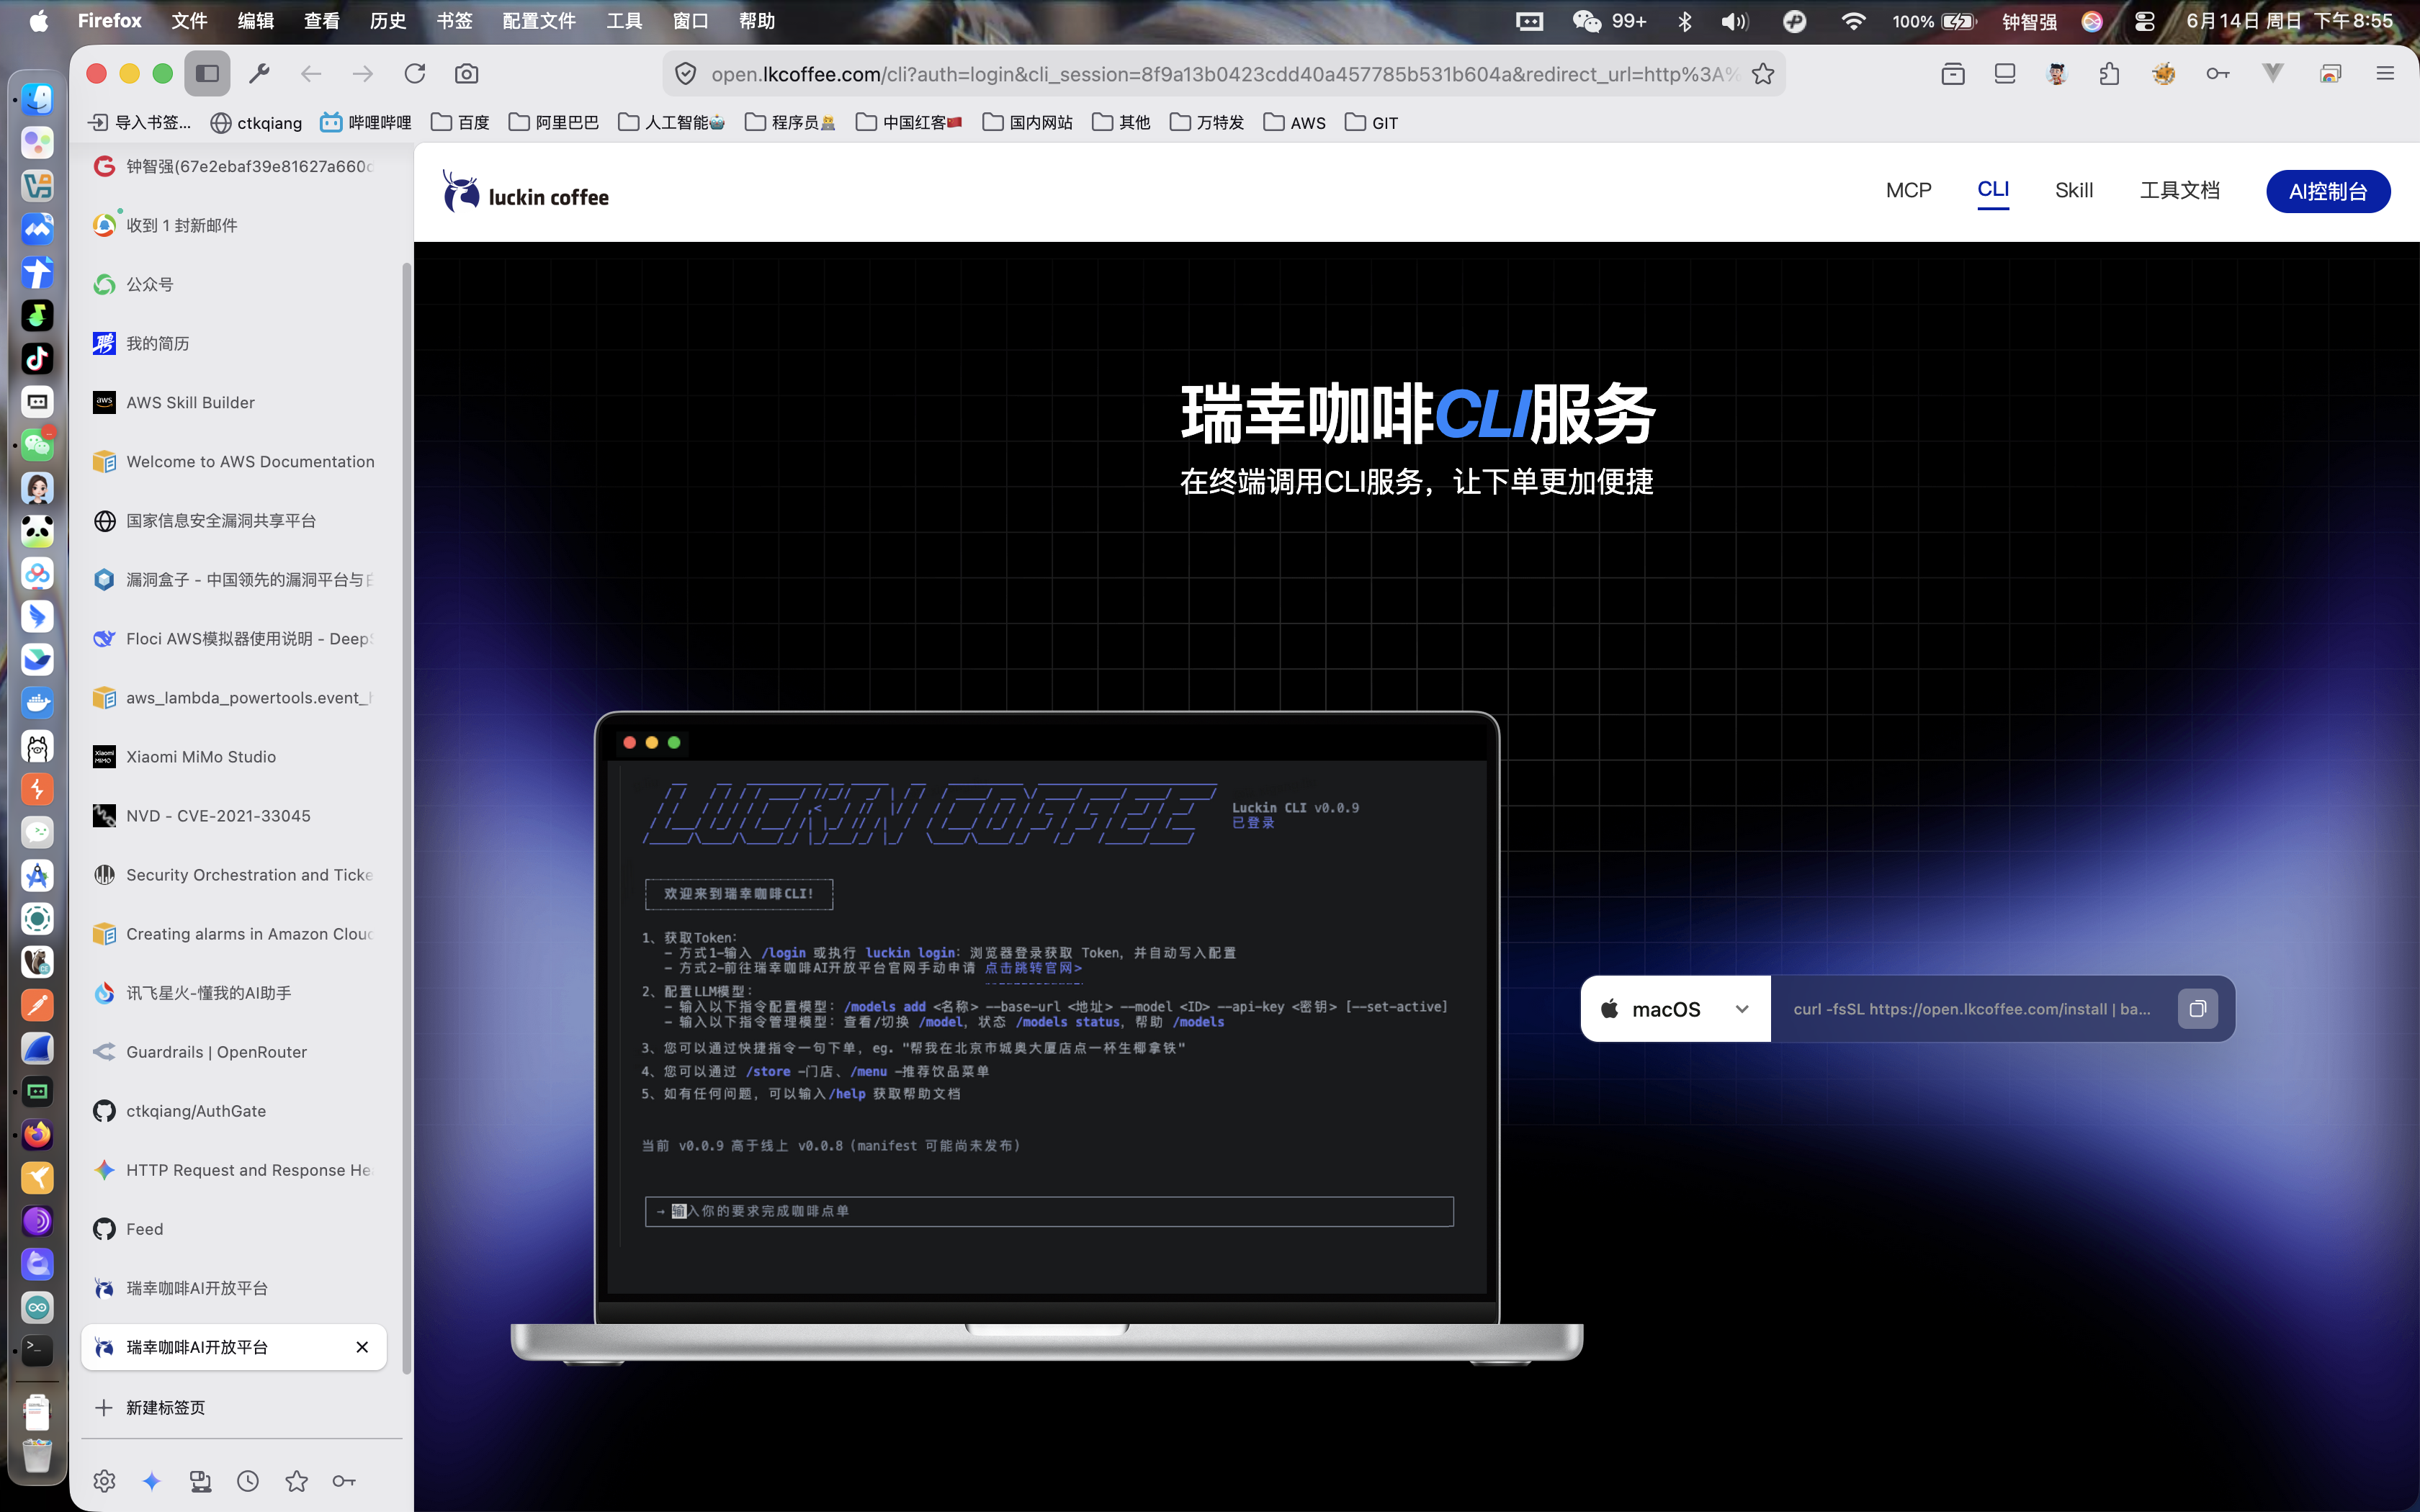2420x1512 pixels.
Task: Click the luckin coffee logo
Action: pos(526,192)
